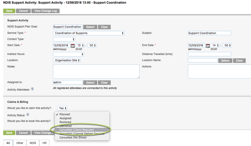This screenshot has width=251, height=146.
Task: Open the End Date minutes dropdown
Action: pos(227,45)
